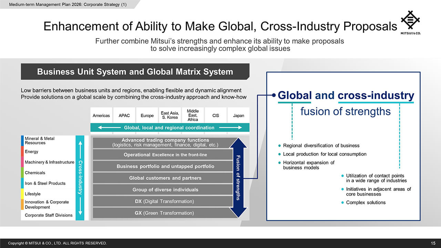Image resolution: width=441 pixels, height=248 pixels.
Task: Click the Fusion of strengths double arrow
Action: (x=238, y=178)
